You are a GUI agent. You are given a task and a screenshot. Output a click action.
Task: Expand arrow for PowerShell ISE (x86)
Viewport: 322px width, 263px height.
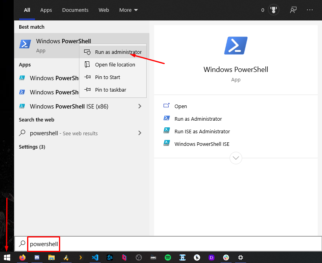[x=140, y=106]
